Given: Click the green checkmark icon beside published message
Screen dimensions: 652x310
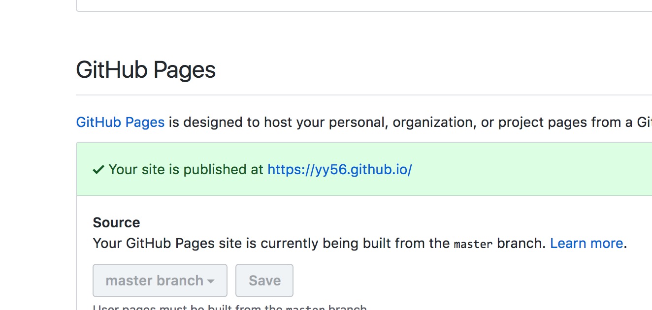Looking at the screenshot, I should [98, 170].
